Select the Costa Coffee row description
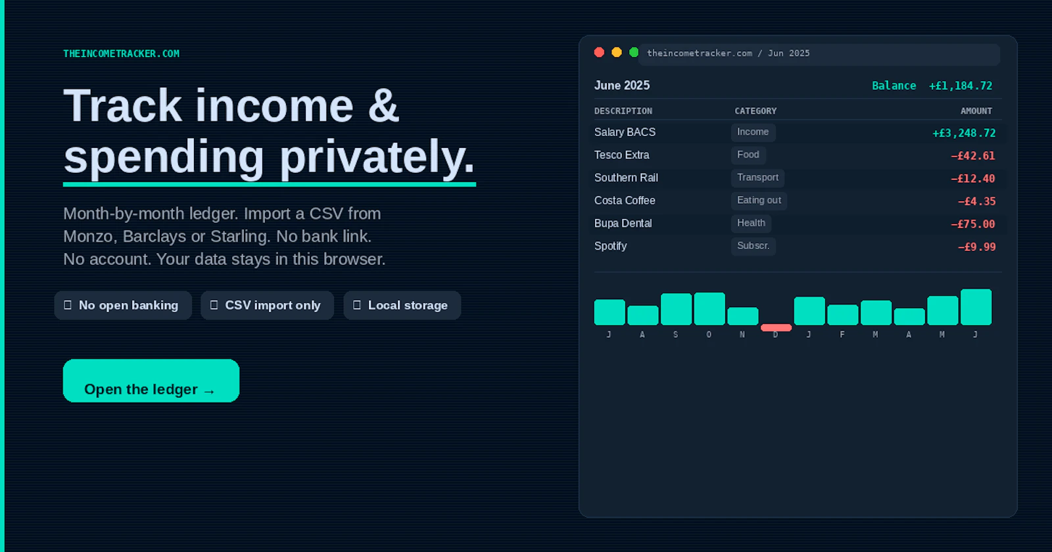Image resolution: width=1052 pixels, height=552 pixels. click(625, 200)
